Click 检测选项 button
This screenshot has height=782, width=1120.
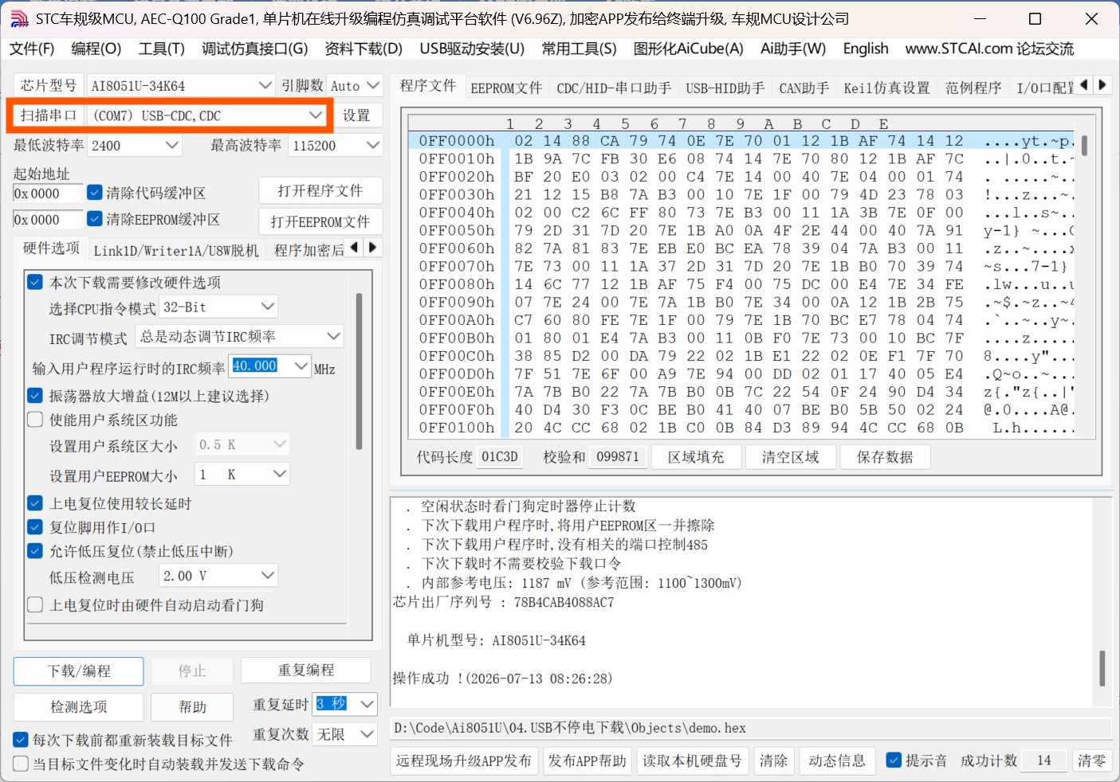[79, 707]
